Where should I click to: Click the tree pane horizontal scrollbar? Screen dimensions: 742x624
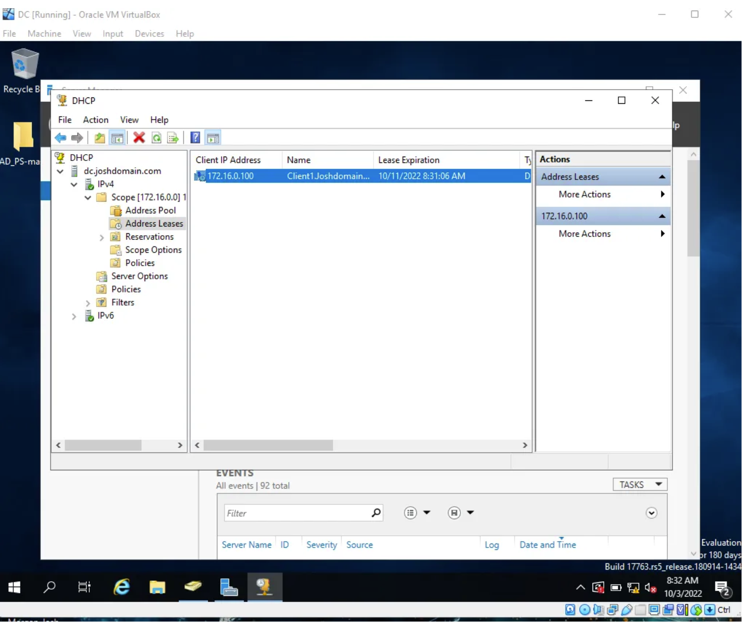[x=103, y=446]
